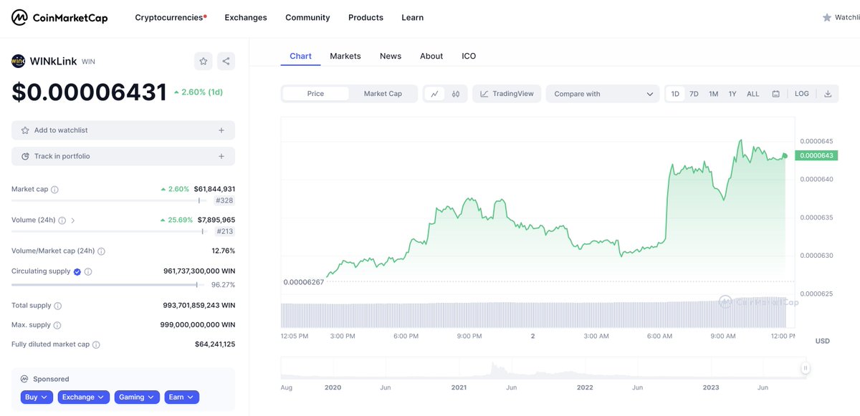The image size is (860, 416).
Task: Click the verified circulating supply badge
Action: 77,272
